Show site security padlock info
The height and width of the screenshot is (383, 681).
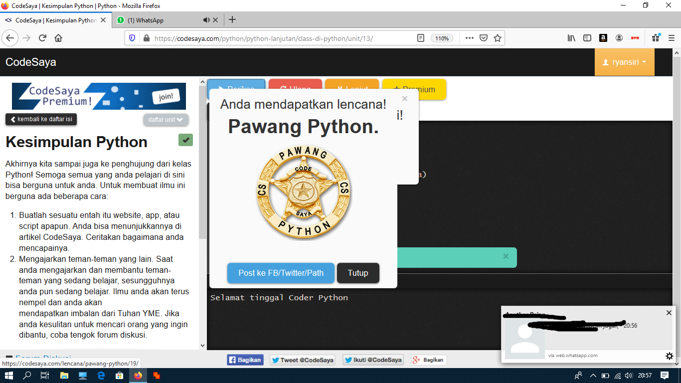tap(146, 38)
